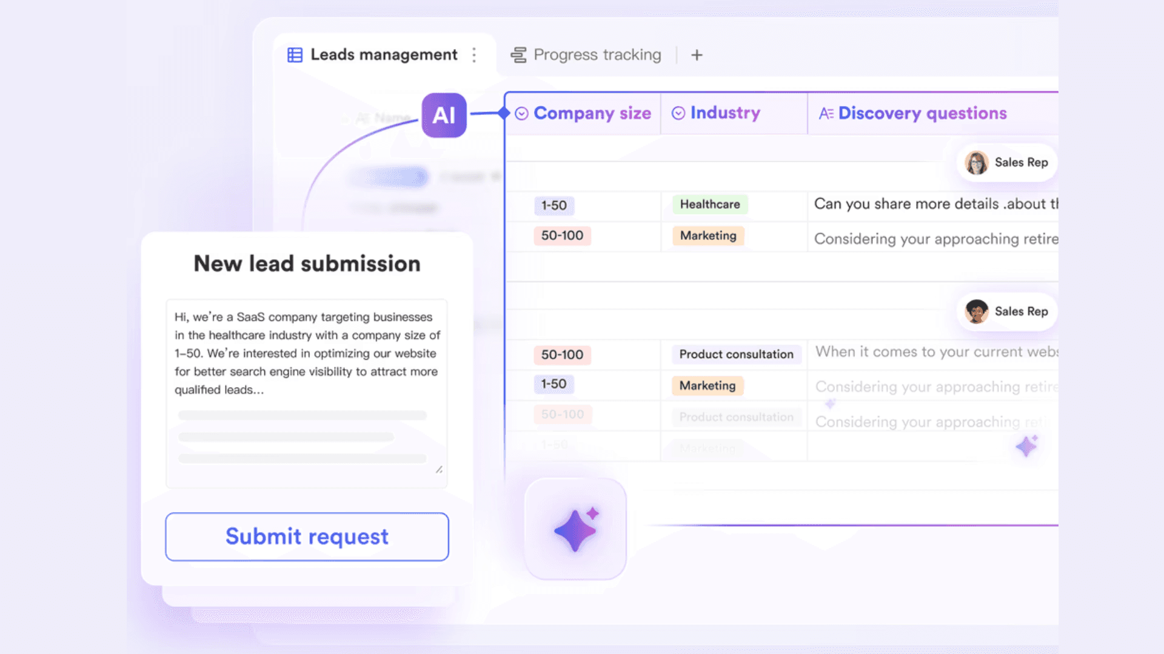Click the Submit request button
The image size is (1164, 654).
click(307, 537)
